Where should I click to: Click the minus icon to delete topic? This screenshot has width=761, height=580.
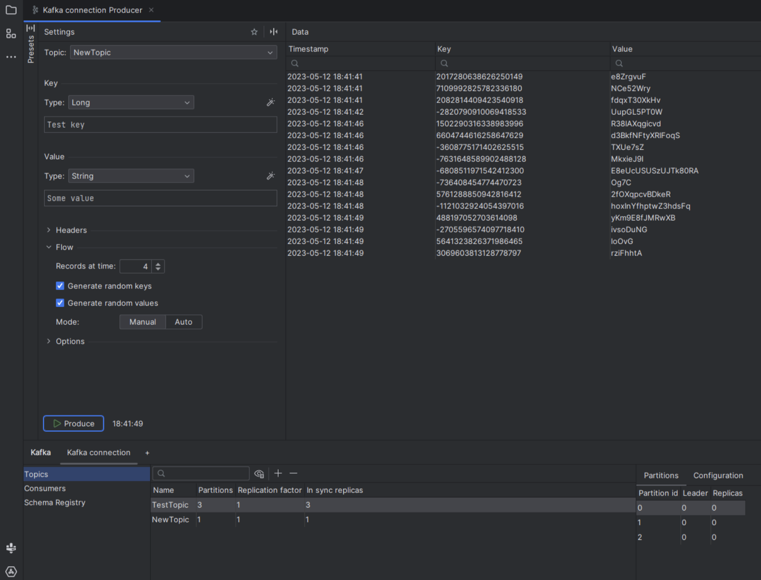(x=293, y=473)
